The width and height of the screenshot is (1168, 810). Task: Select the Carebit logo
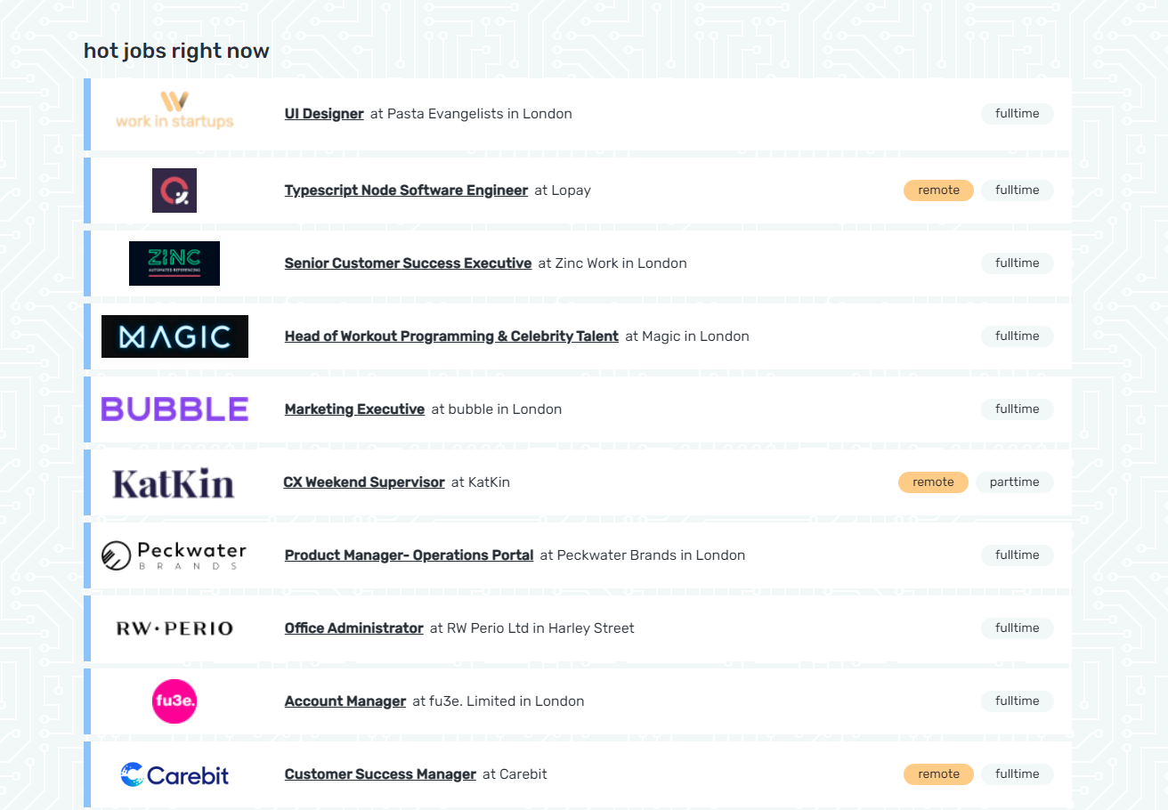click(x=174, y=774)
